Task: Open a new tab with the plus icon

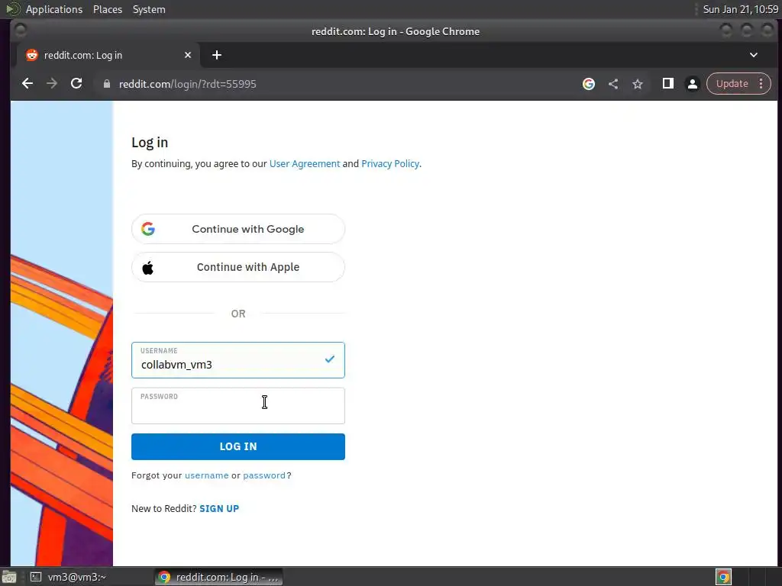Action: tap(216, 55)
